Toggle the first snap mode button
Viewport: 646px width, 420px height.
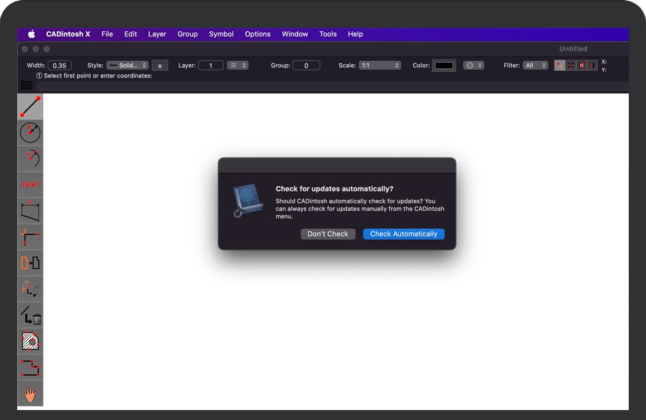tap(559, 66)
